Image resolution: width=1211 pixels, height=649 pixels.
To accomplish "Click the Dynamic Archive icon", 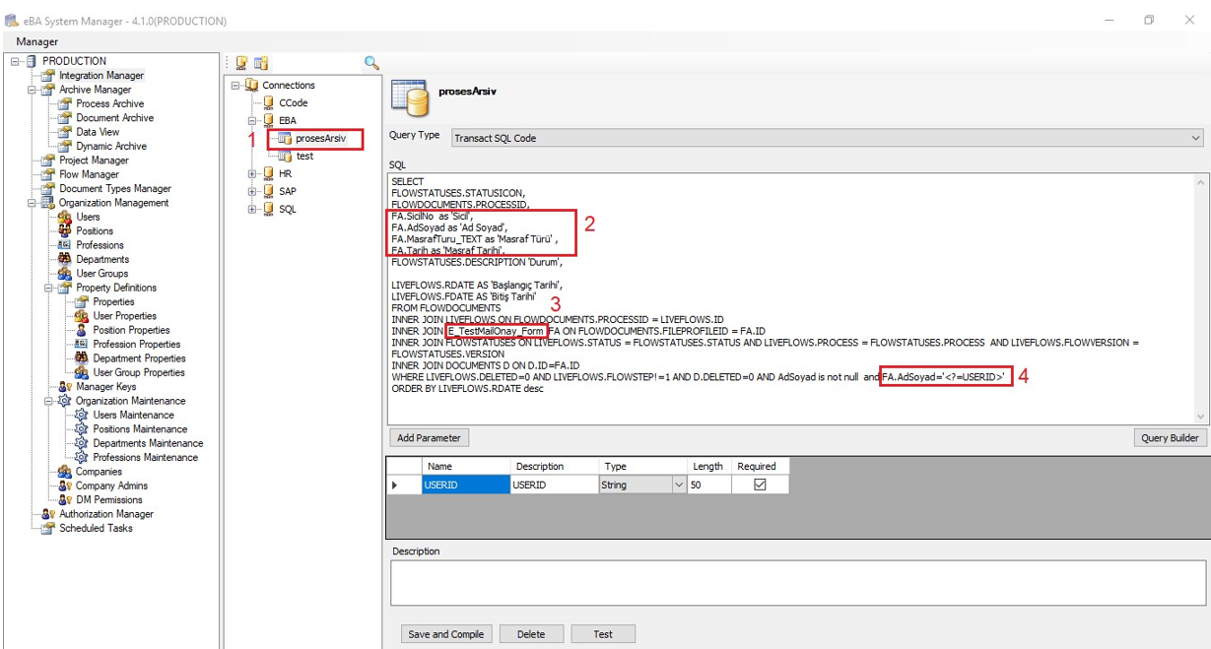I will tap(65, 146).
